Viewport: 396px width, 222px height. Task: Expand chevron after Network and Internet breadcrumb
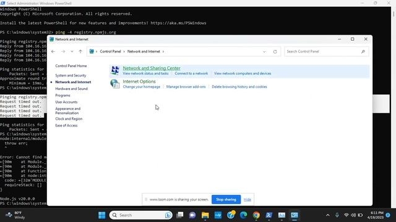163,52
